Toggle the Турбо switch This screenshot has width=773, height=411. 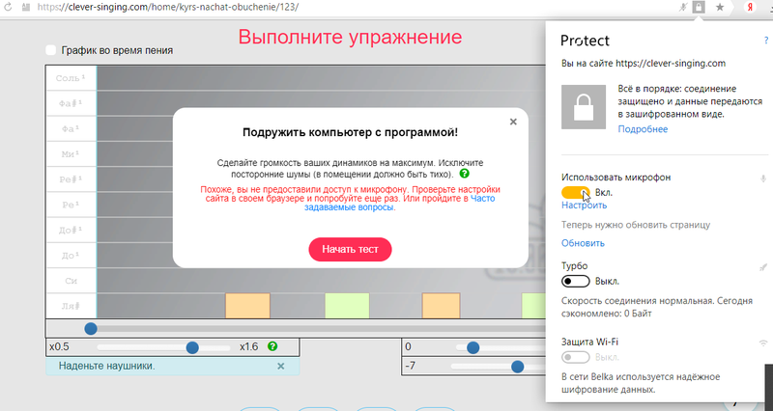(x=575, y=282)
